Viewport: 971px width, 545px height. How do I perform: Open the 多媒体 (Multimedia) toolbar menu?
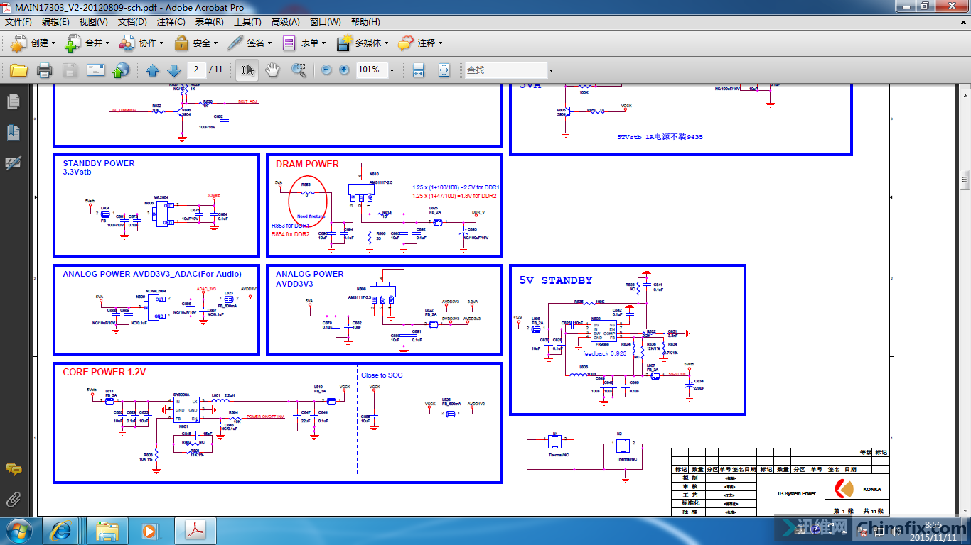[x=363, y=43]
